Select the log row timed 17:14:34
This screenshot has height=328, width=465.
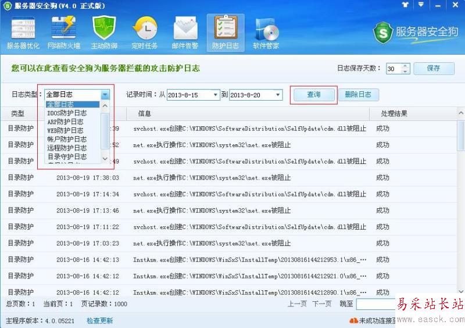(x=228, y=194)
